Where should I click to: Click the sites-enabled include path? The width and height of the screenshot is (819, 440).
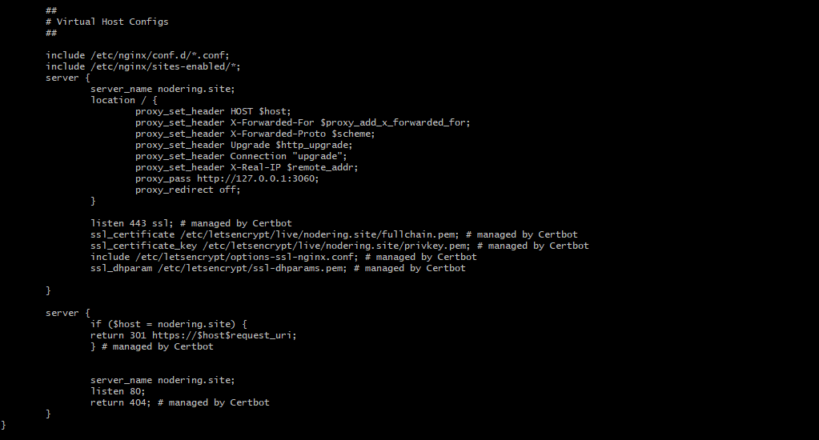click(165, 67)
